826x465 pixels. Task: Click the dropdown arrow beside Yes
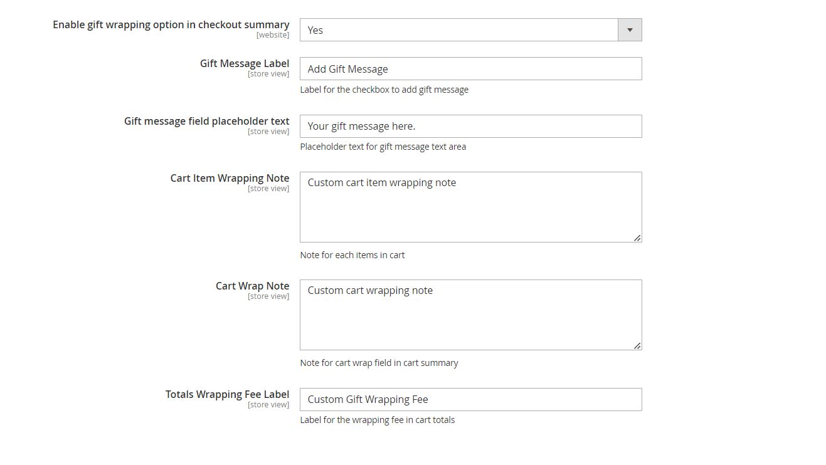(630, 30)
